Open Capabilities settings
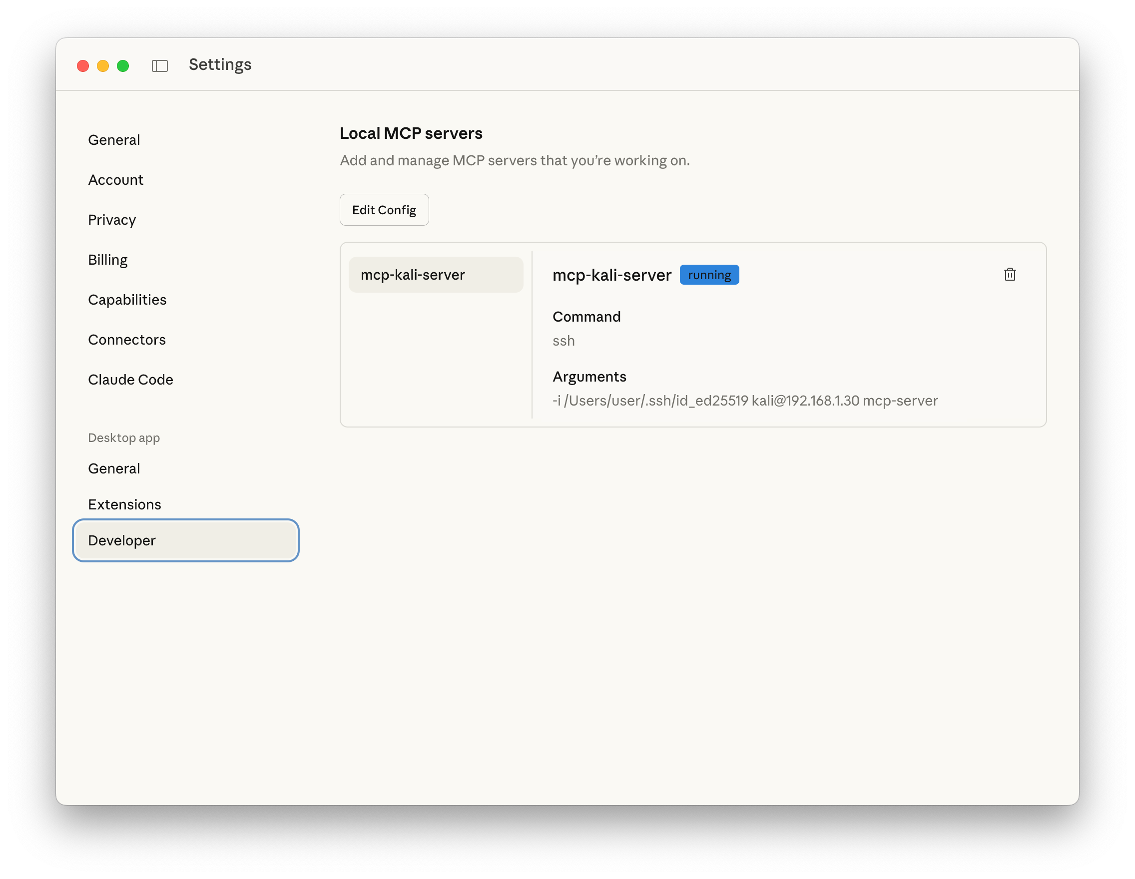This screenshot has height=879, width=1135. click(127, 300)
